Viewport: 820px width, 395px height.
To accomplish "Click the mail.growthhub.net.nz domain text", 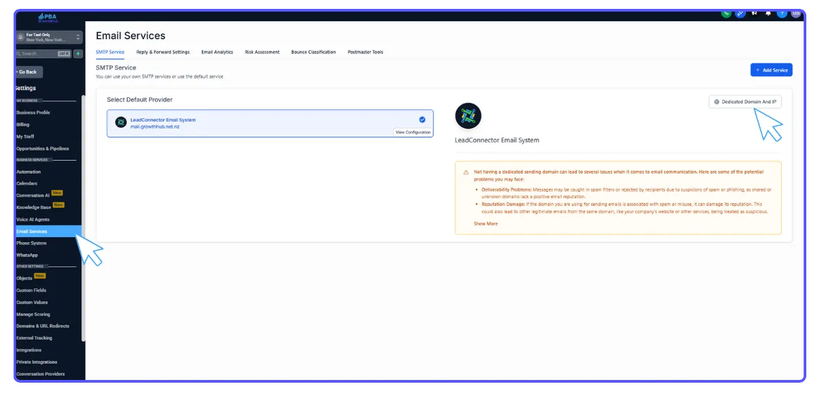I will click(x=155, y=126).
